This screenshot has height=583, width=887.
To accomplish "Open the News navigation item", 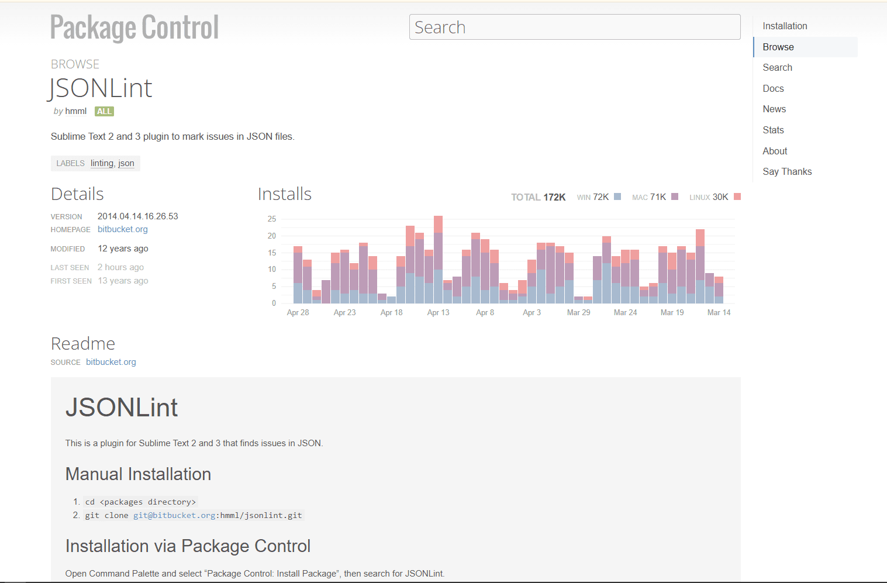I will pyautogui.click(x=774, y=109).
